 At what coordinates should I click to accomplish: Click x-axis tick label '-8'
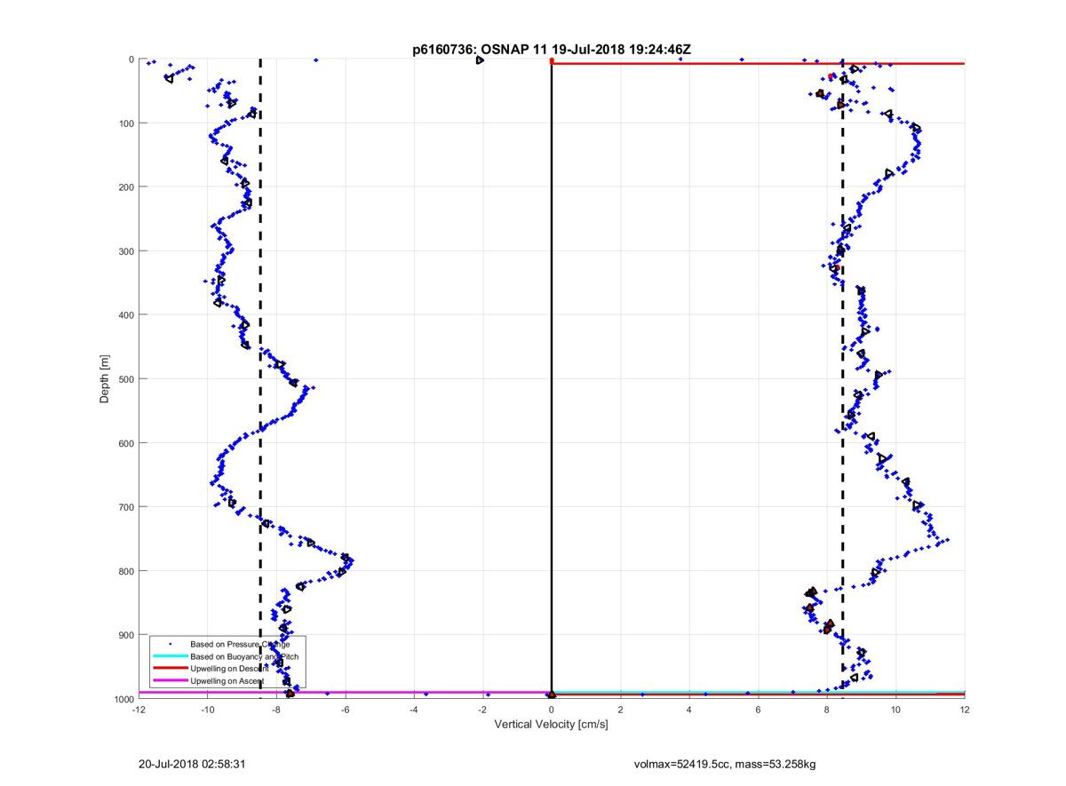point(276,710)
